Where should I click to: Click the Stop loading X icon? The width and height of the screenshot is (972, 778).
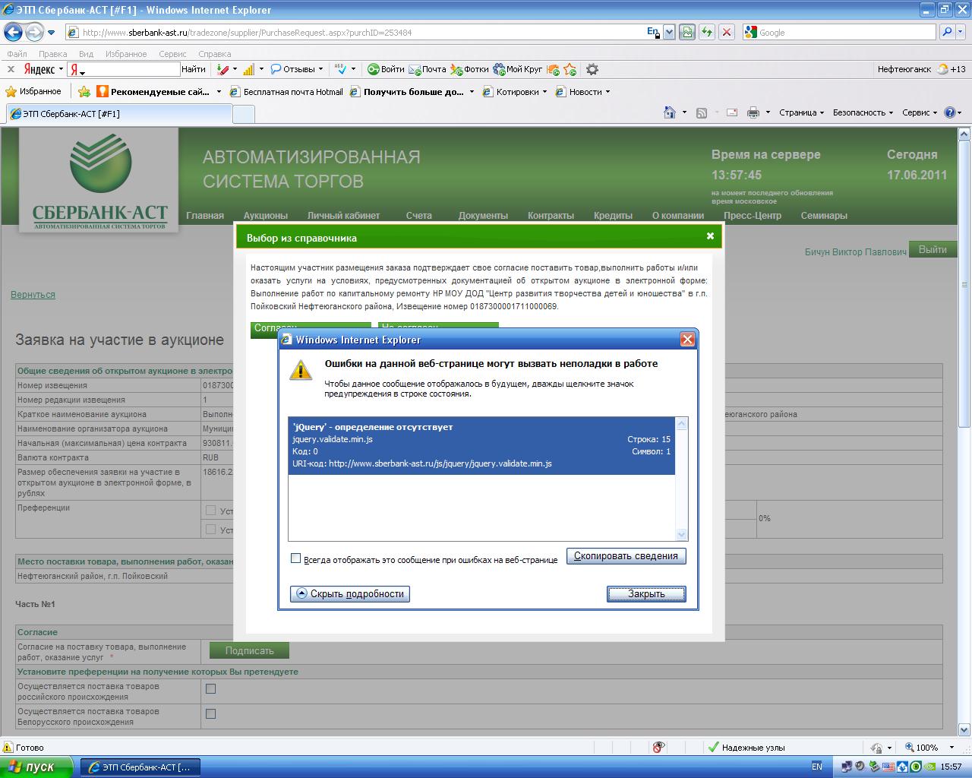point(727,32)
